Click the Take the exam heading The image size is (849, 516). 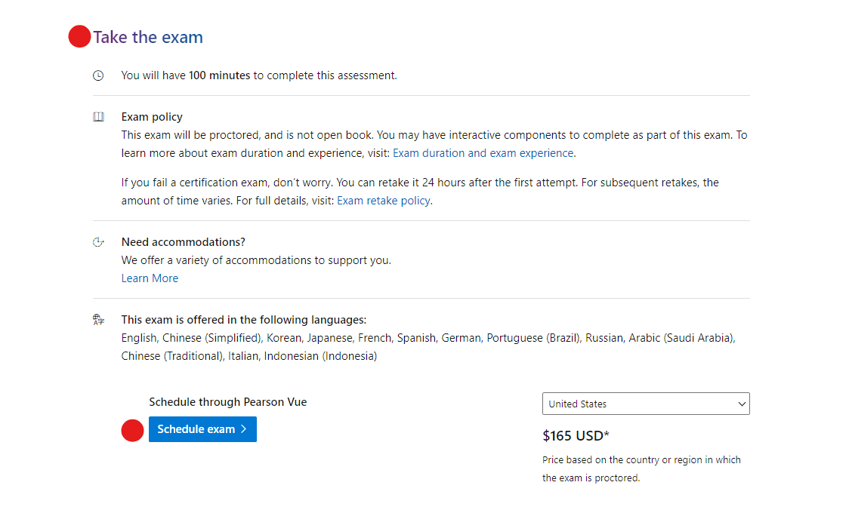148,37
